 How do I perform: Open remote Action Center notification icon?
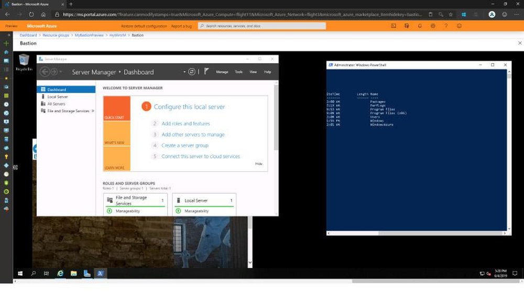515,273
